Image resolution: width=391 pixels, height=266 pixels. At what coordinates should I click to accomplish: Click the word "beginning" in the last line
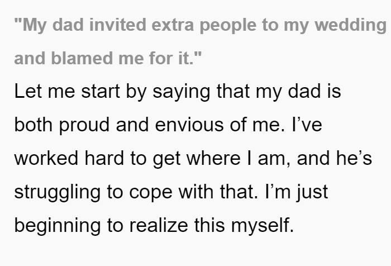tap(58, 226)
